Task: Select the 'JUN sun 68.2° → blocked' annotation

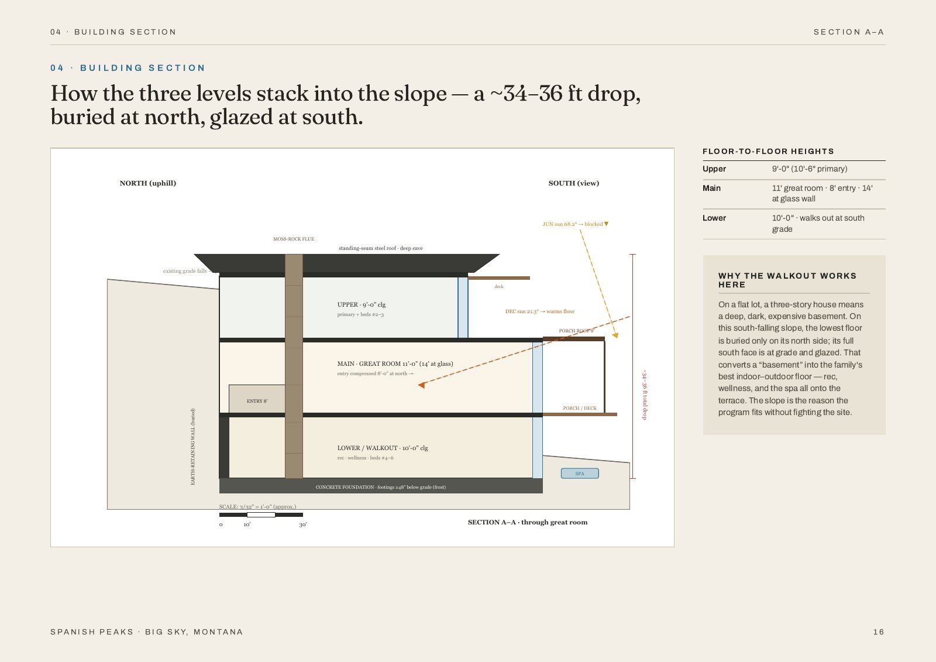Action: pos(575,224)
